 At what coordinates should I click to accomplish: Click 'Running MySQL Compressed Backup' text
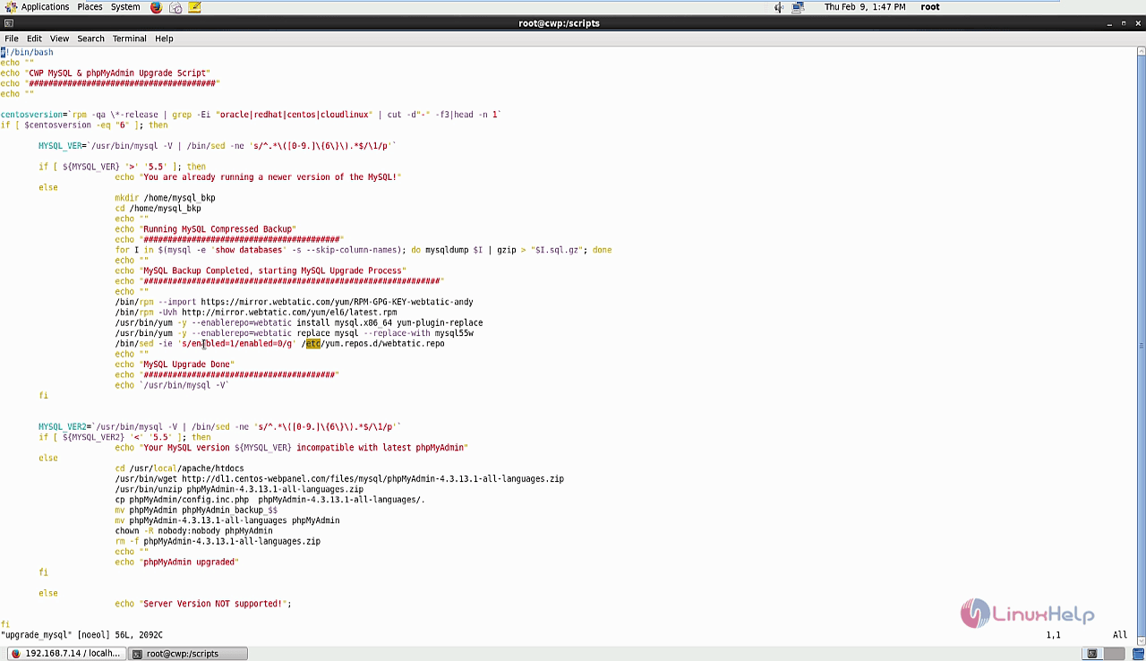[219, 229]
